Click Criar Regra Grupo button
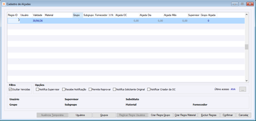Screen dimensions: 256x121 coord(161,115)
